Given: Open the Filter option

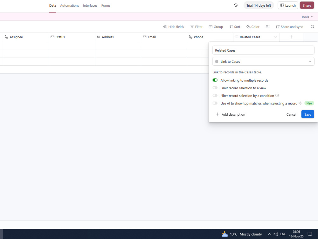Looking at the screenshot, I should pos(196,27).
